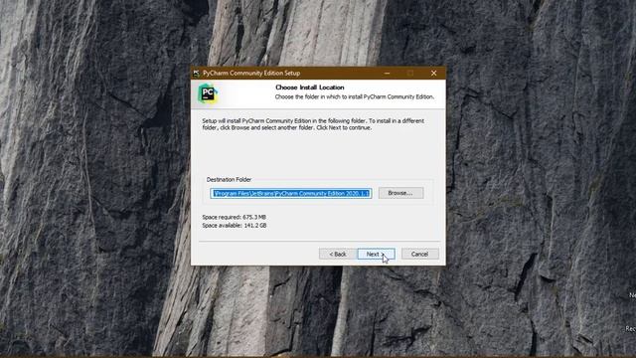Select the 'Space available: 141.2 GB' text
This screenshot has width=636, height=358.
235,226
